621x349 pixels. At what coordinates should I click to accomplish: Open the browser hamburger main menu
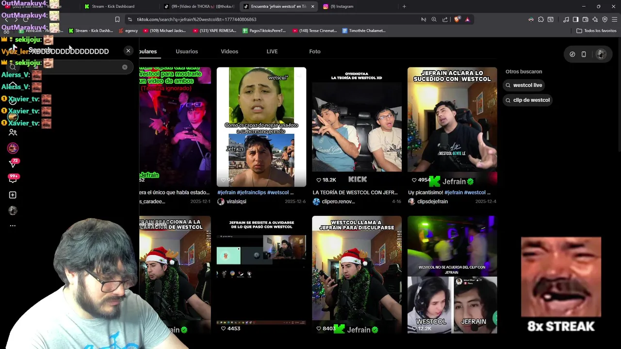click(x=615, y=19)
